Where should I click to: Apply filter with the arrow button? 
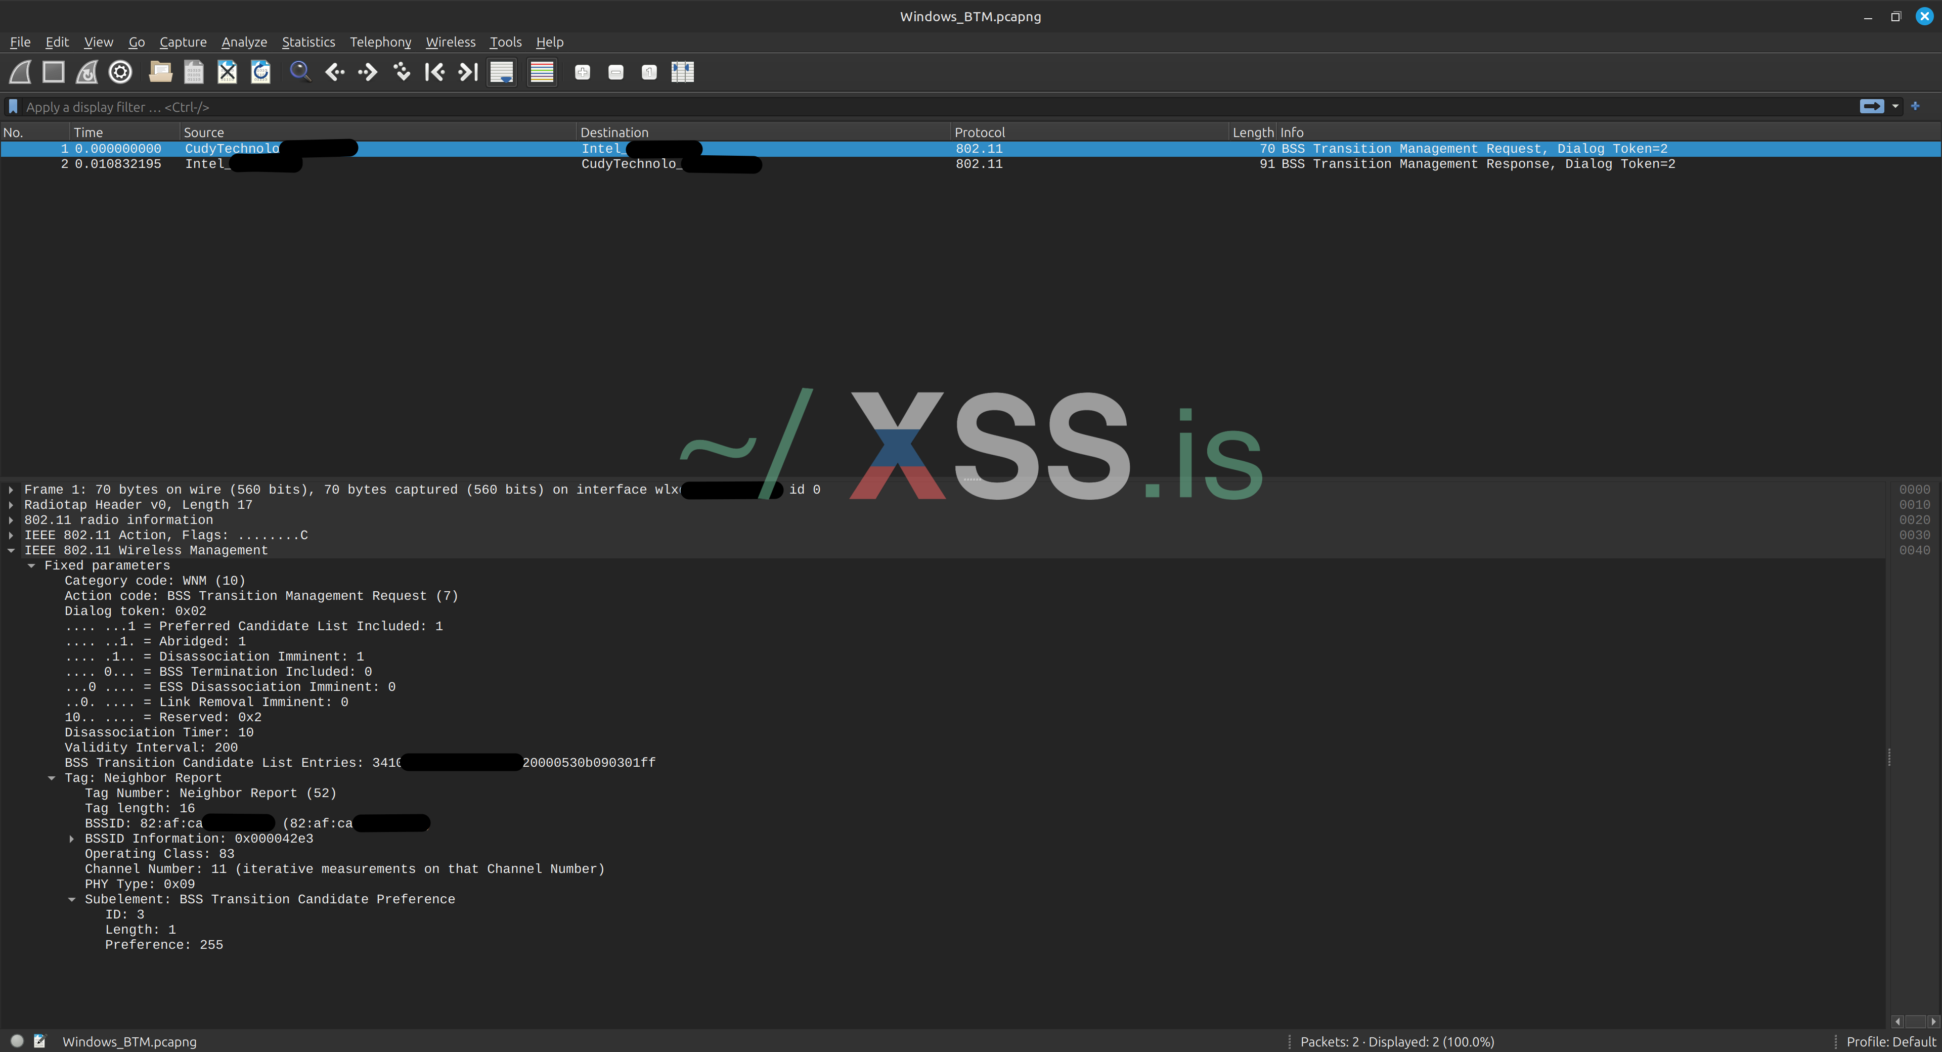tap(1871, 106)
